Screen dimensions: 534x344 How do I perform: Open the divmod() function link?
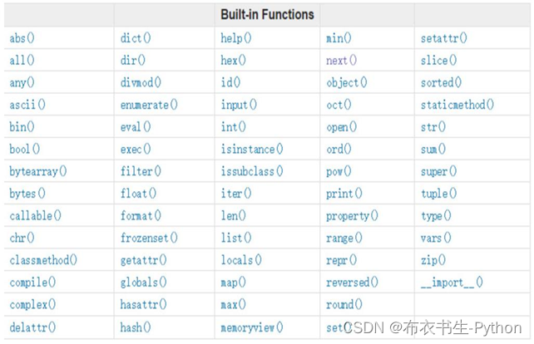point(141,82)
